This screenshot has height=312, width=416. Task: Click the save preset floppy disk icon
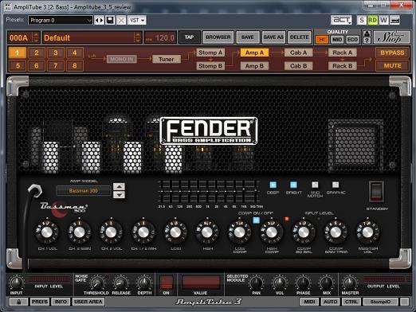(x=110, y=20)
